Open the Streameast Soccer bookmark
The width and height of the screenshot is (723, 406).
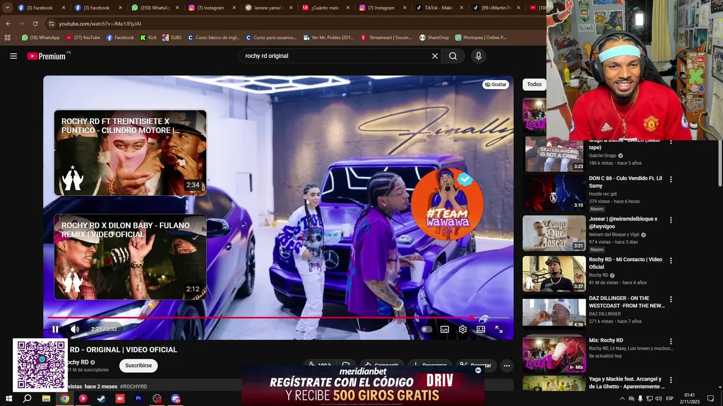point(387,38)
